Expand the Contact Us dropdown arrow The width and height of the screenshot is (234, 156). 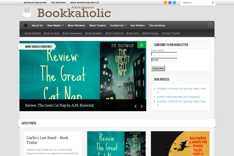126,25
